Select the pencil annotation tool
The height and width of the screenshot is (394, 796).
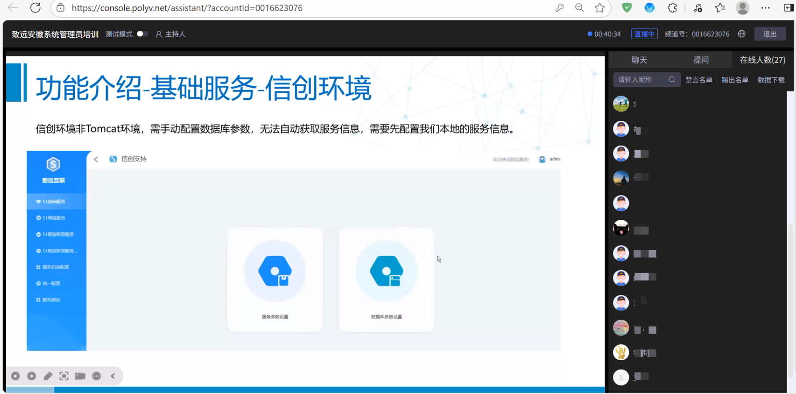pyautogui.click(x=48, y=376)
